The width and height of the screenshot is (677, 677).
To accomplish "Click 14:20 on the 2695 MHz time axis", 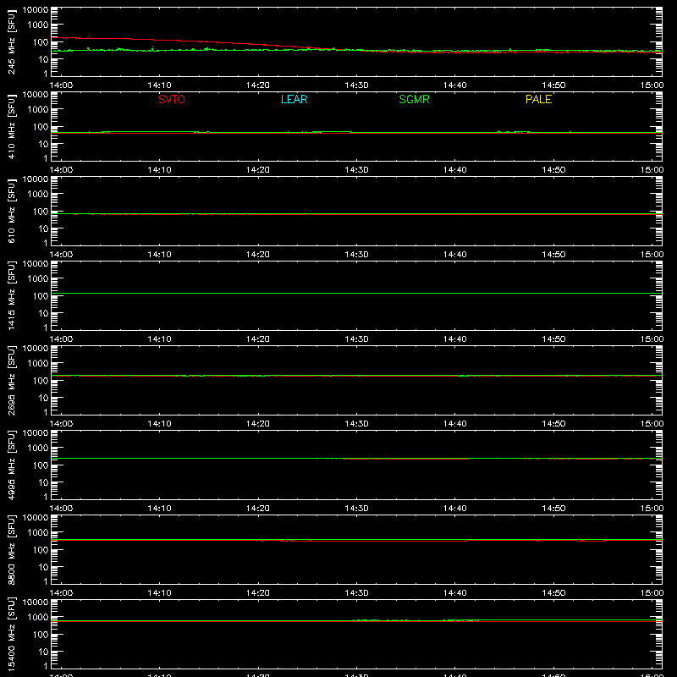I will (x=258, y=424).
